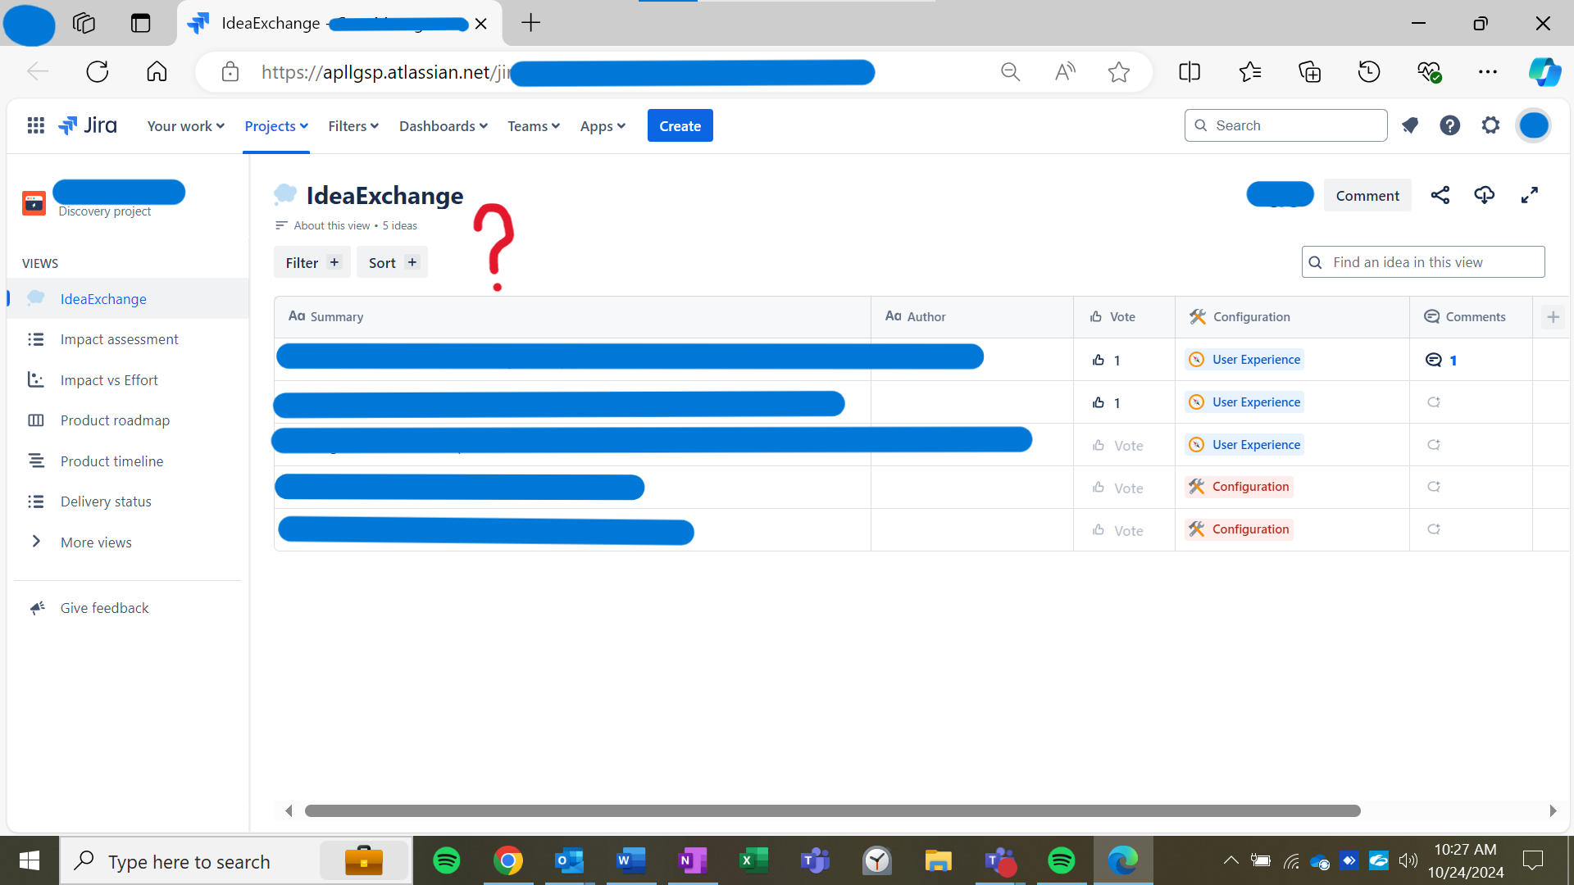The height and width of the screenshot is (885, 1574).
Task: Click the Find an idea search field
Action: click(1423, 262)
